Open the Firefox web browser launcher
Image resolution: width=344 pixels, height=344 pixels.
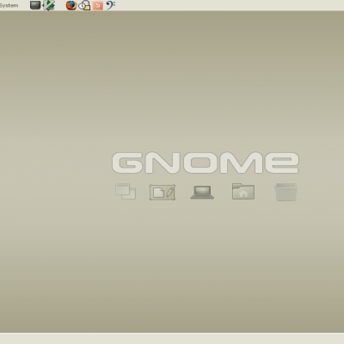71,5
